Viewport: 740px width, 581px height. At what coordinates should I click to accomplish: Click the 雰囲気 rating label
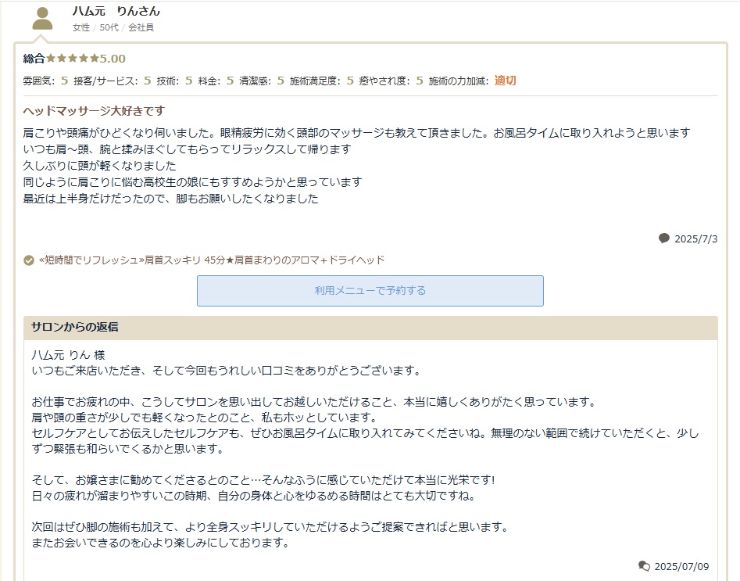(39, 81)
